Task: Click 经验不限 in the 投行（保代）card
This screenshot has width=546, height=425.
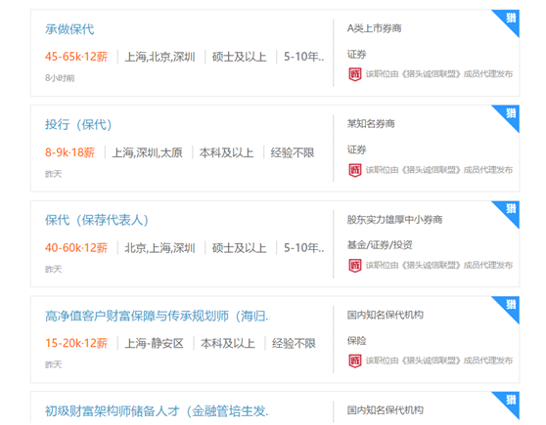Action: [x=293, y=152]
